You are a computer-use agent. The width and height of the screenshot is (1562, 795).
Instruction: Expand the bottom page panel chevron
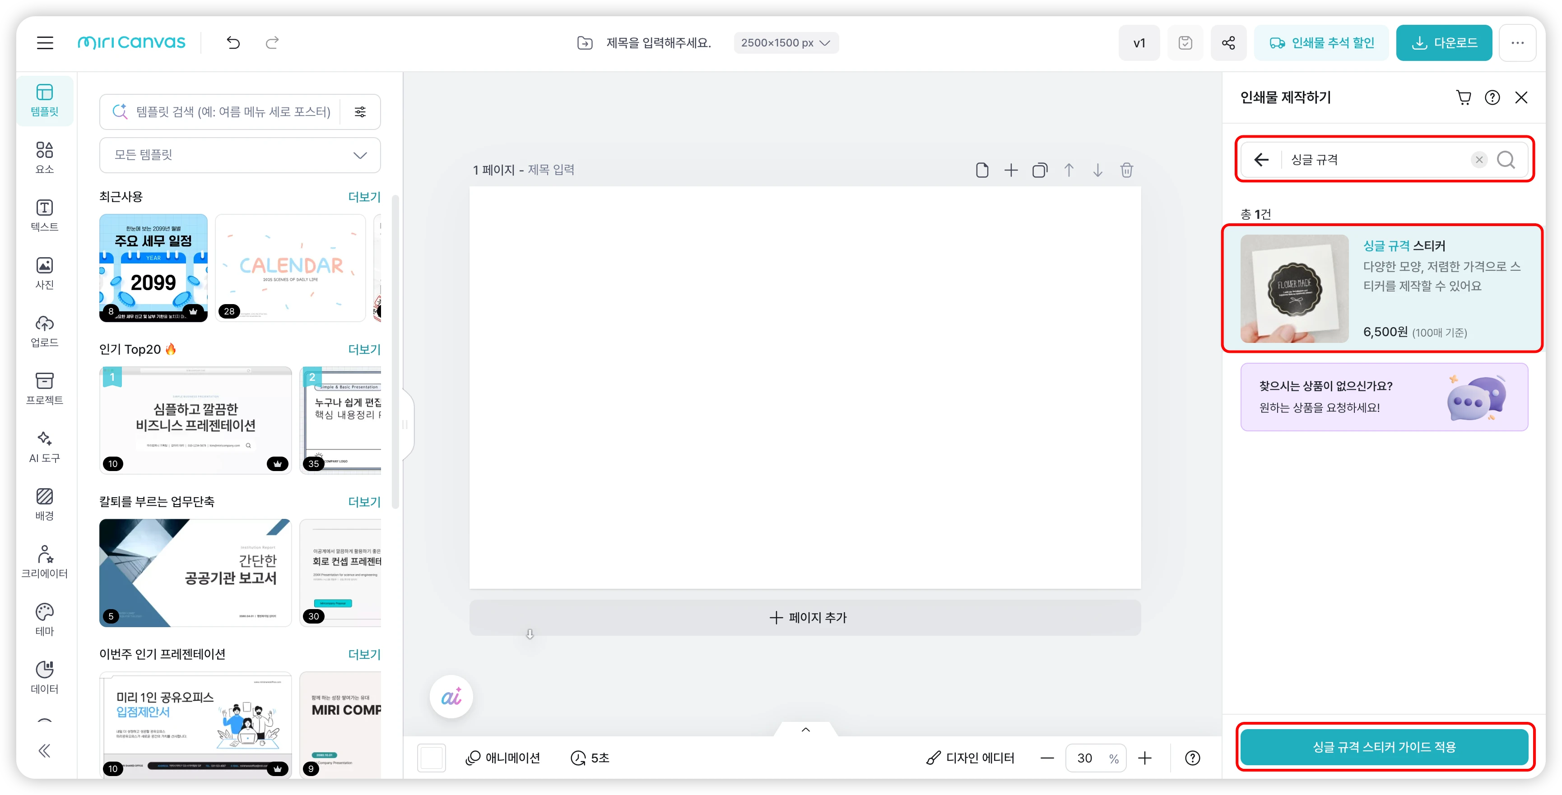click(805, 730)
